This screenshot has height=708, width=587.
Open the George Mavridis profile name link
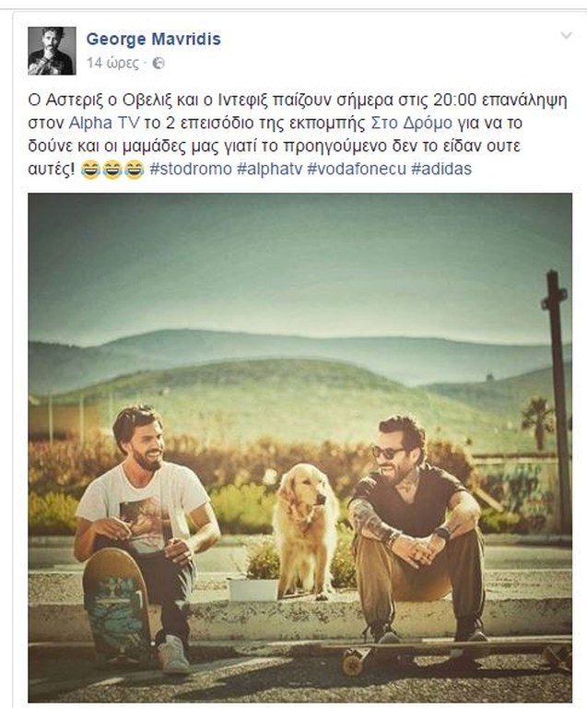tap(153, 39)
